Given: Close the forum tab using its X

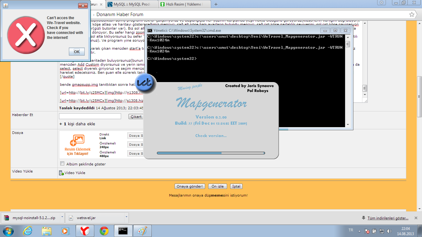Looking at the screenshot, I should [x=101, y=4].
